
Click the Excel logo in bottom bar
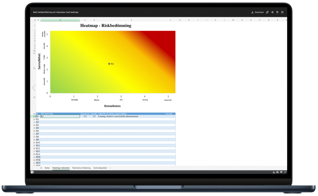click(x=32, y=172)
